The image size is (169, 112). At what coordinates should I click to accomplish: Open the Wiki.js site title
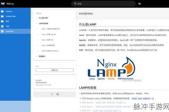click(10, 4)
